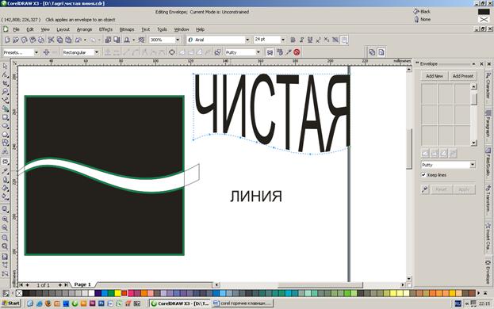Select the Ellipse tool

pos(5,126)
